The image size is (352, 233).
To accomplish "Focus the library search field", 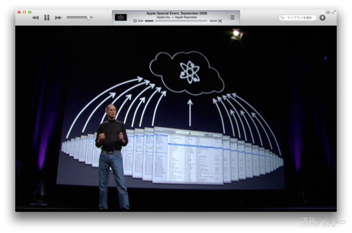I will point(297,18).
